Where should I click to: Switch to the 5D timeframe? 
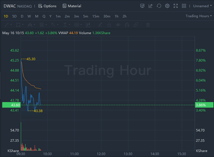click(14, 16)
